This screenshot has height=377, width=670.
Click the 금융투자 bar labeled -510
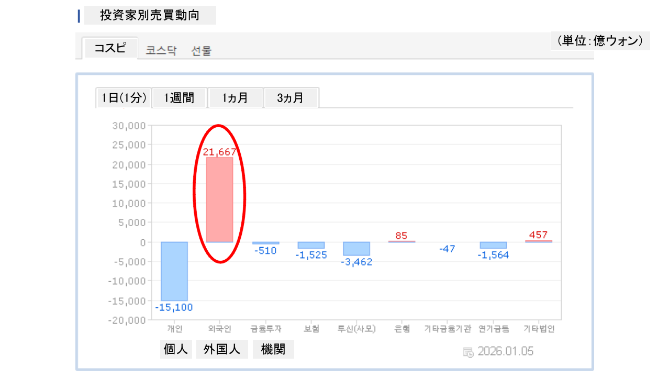click(265, 243)
